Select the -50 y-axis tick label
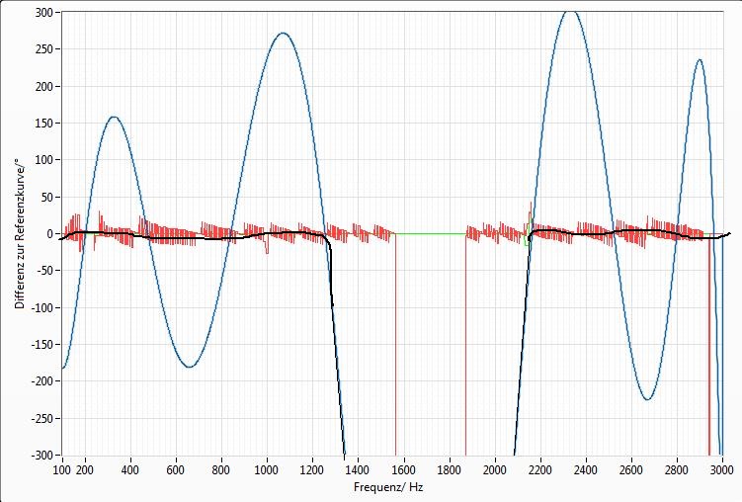Image resolution: width=742 pixels, height=502 pixels. (45, 271)
